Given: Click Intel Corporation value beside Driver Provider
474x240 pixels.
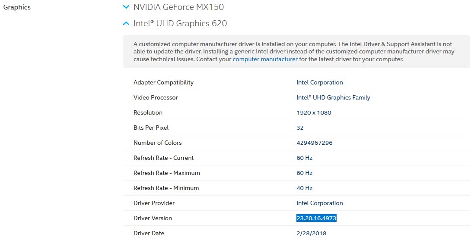Looking at the screenshot, I should 319,203.
